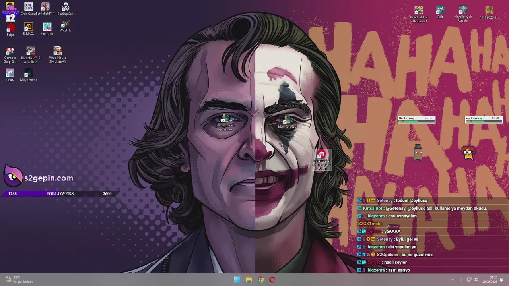Launch Google Chrome from the taskbar
The width and height of the screenshot is (509, 286).
260,280
